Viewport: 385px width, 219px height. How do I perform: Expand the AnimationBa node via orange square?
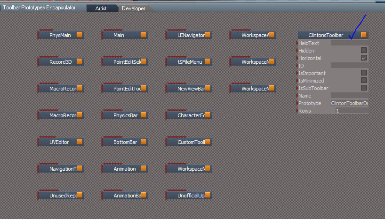[144, 195]
